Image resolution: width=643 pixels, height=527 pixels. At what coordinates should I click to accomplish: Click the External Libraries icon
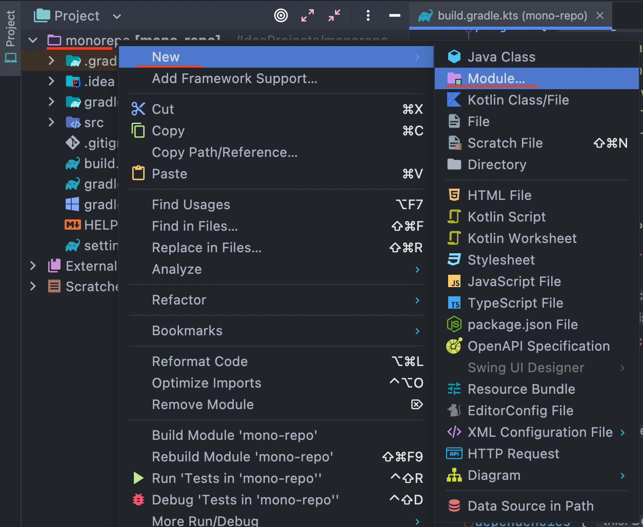click(54, 266)
